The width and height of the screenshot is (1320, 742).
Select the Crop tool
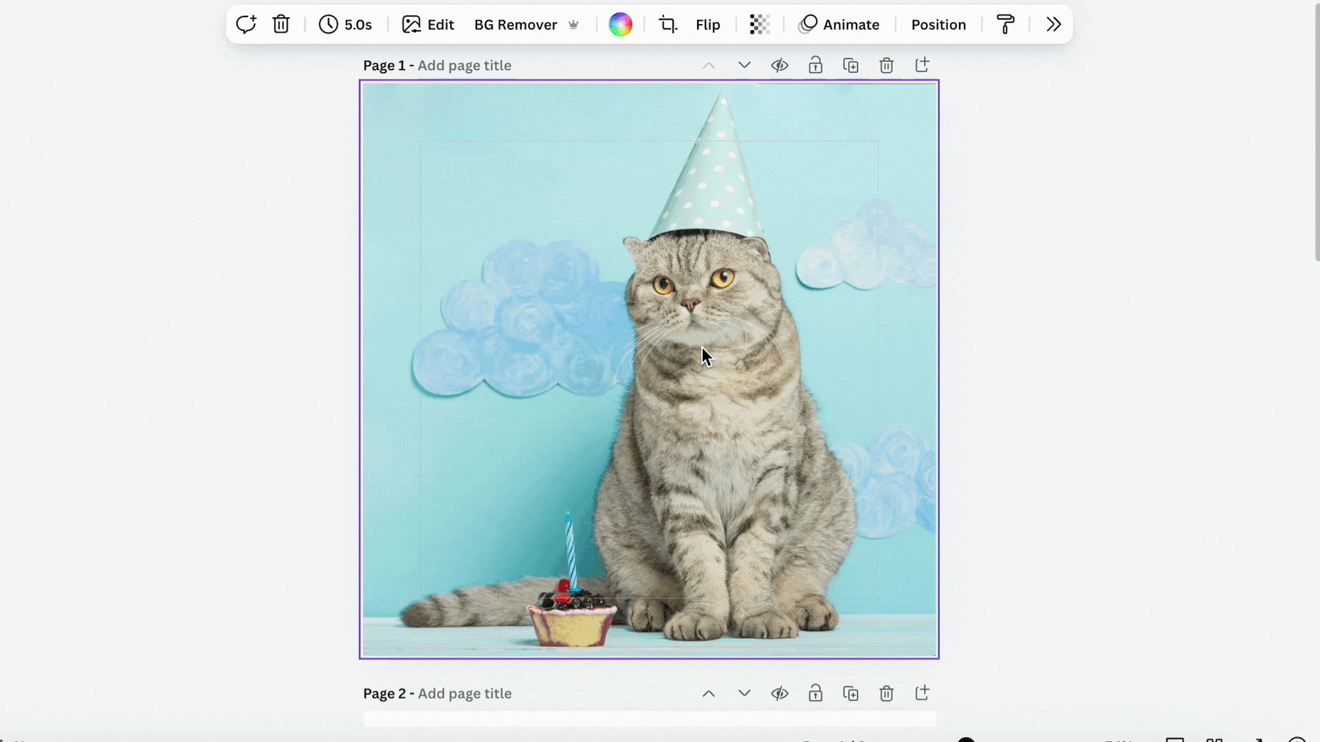pos(667,24)
